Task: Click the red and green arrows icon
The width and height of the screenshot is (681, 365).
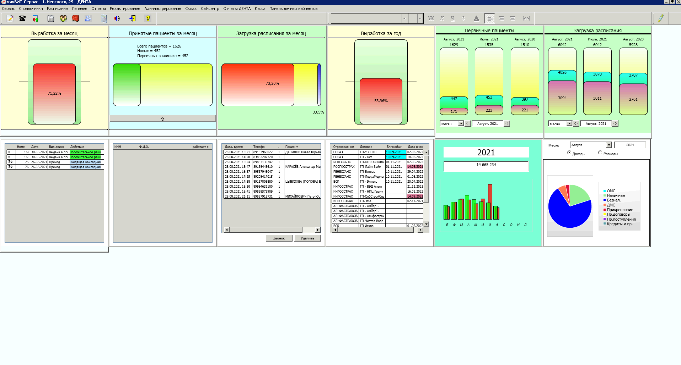Action: coord(35,18)
